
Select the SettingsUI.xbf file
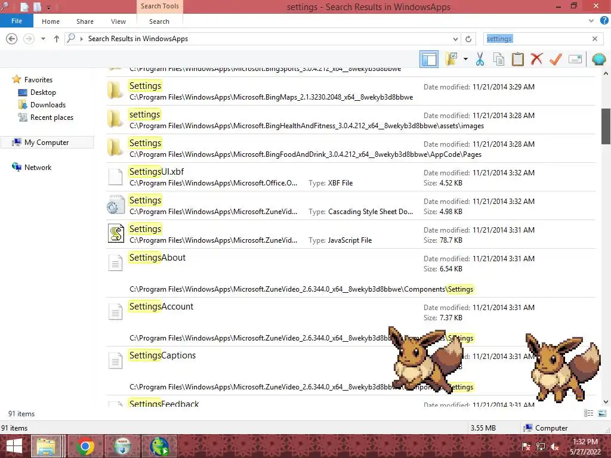(351, 177)
